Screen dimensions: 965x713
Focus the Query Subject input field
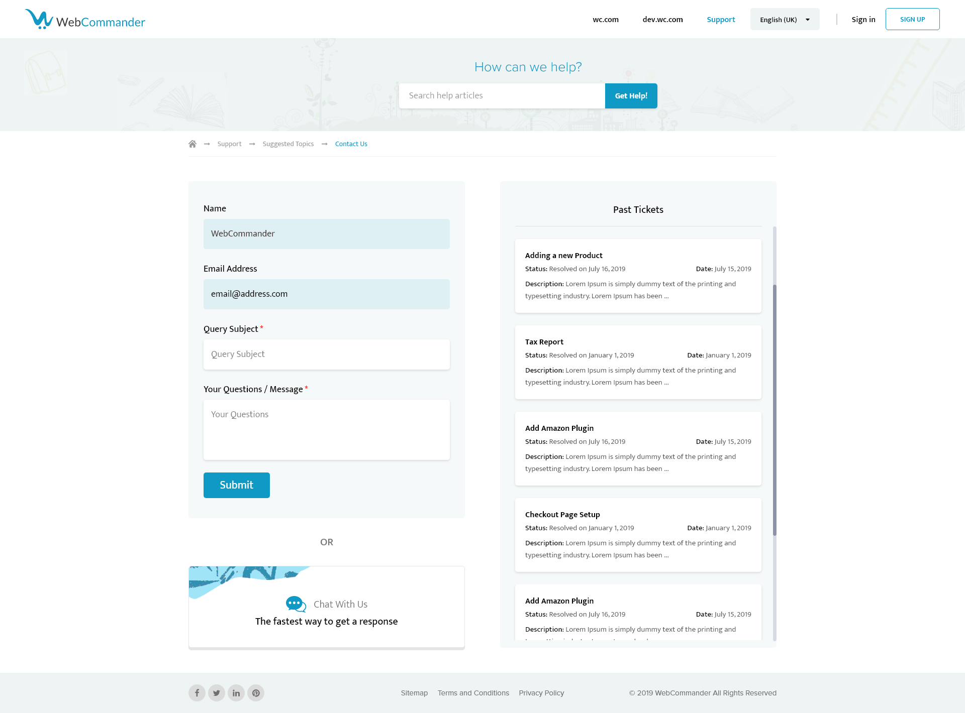[x=327, y=354]
